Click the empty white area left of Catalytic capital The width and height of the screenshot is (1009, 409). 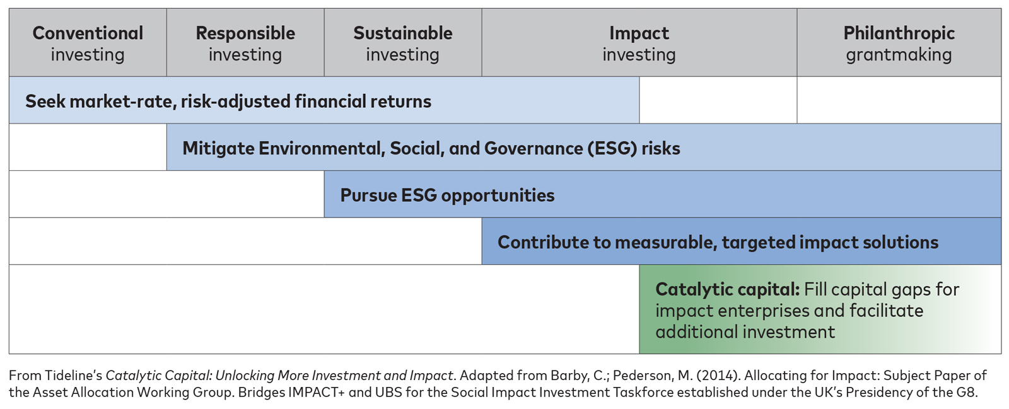coord(324,309)
